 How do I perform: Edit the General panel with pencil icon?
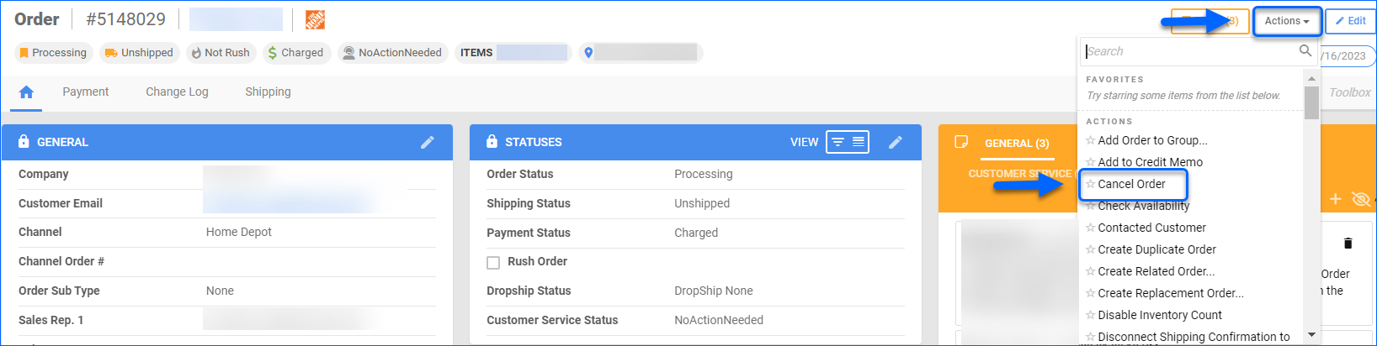pyautogui.click(x=428, y=143)
